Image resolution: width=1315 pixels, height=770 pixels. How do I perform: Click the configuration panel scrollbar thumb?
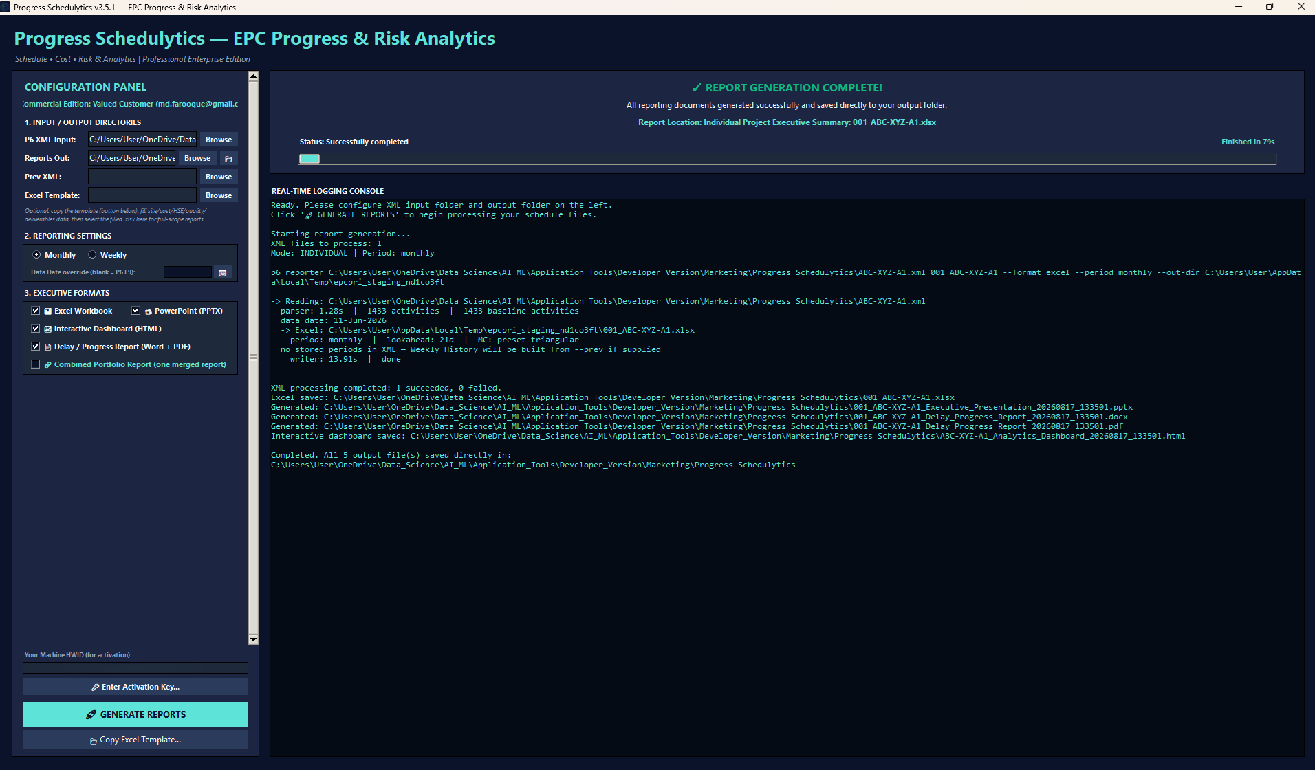pyautogui.click(x=253, y=357)
